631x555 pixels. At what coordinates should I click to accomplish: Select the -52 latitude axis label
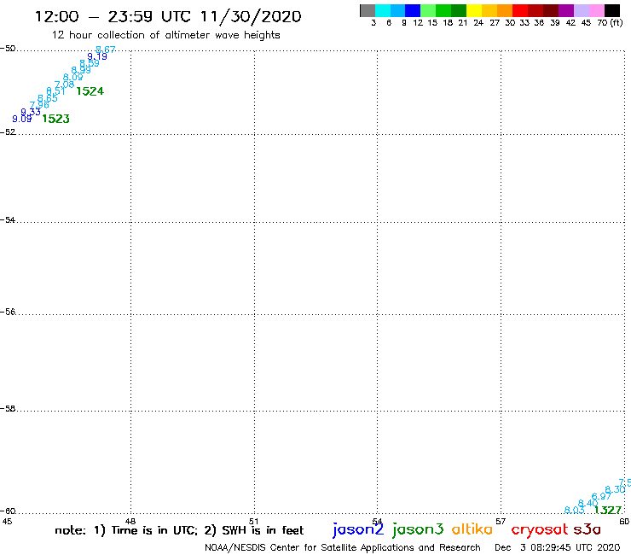pos(8,132)
